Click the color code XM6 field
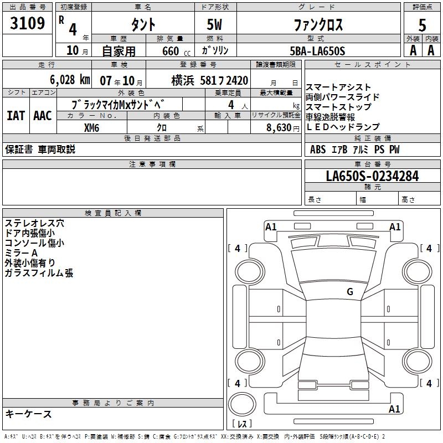Screen dimensions: 443x443 92,128
